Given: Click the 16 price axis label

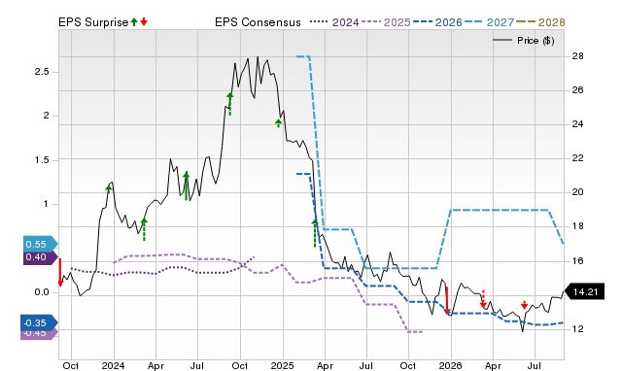Looking at the screenshot, I should (577, 260).
